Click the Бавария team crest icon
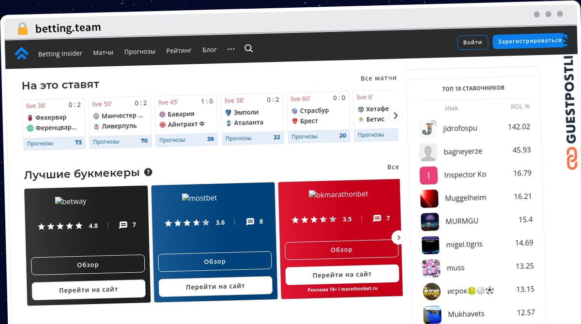Image resolution: width=581 pixels, height=324 pixels. (162, 115)
